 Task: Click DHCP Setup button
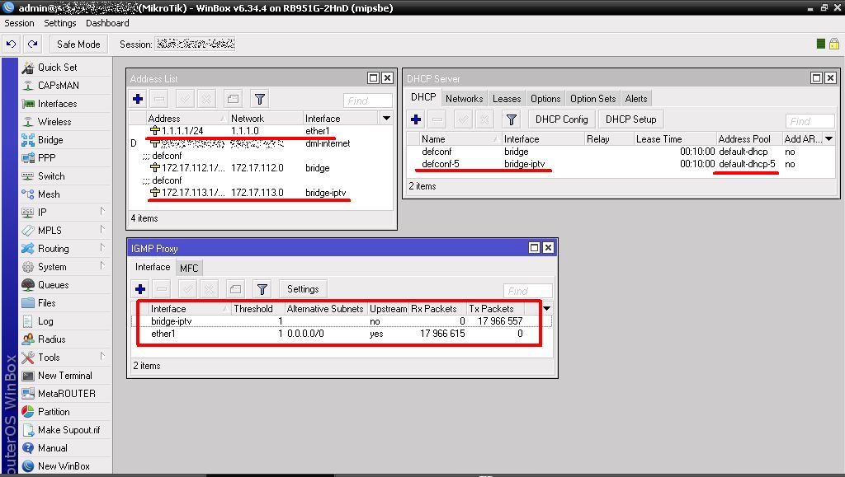(630, 119)
